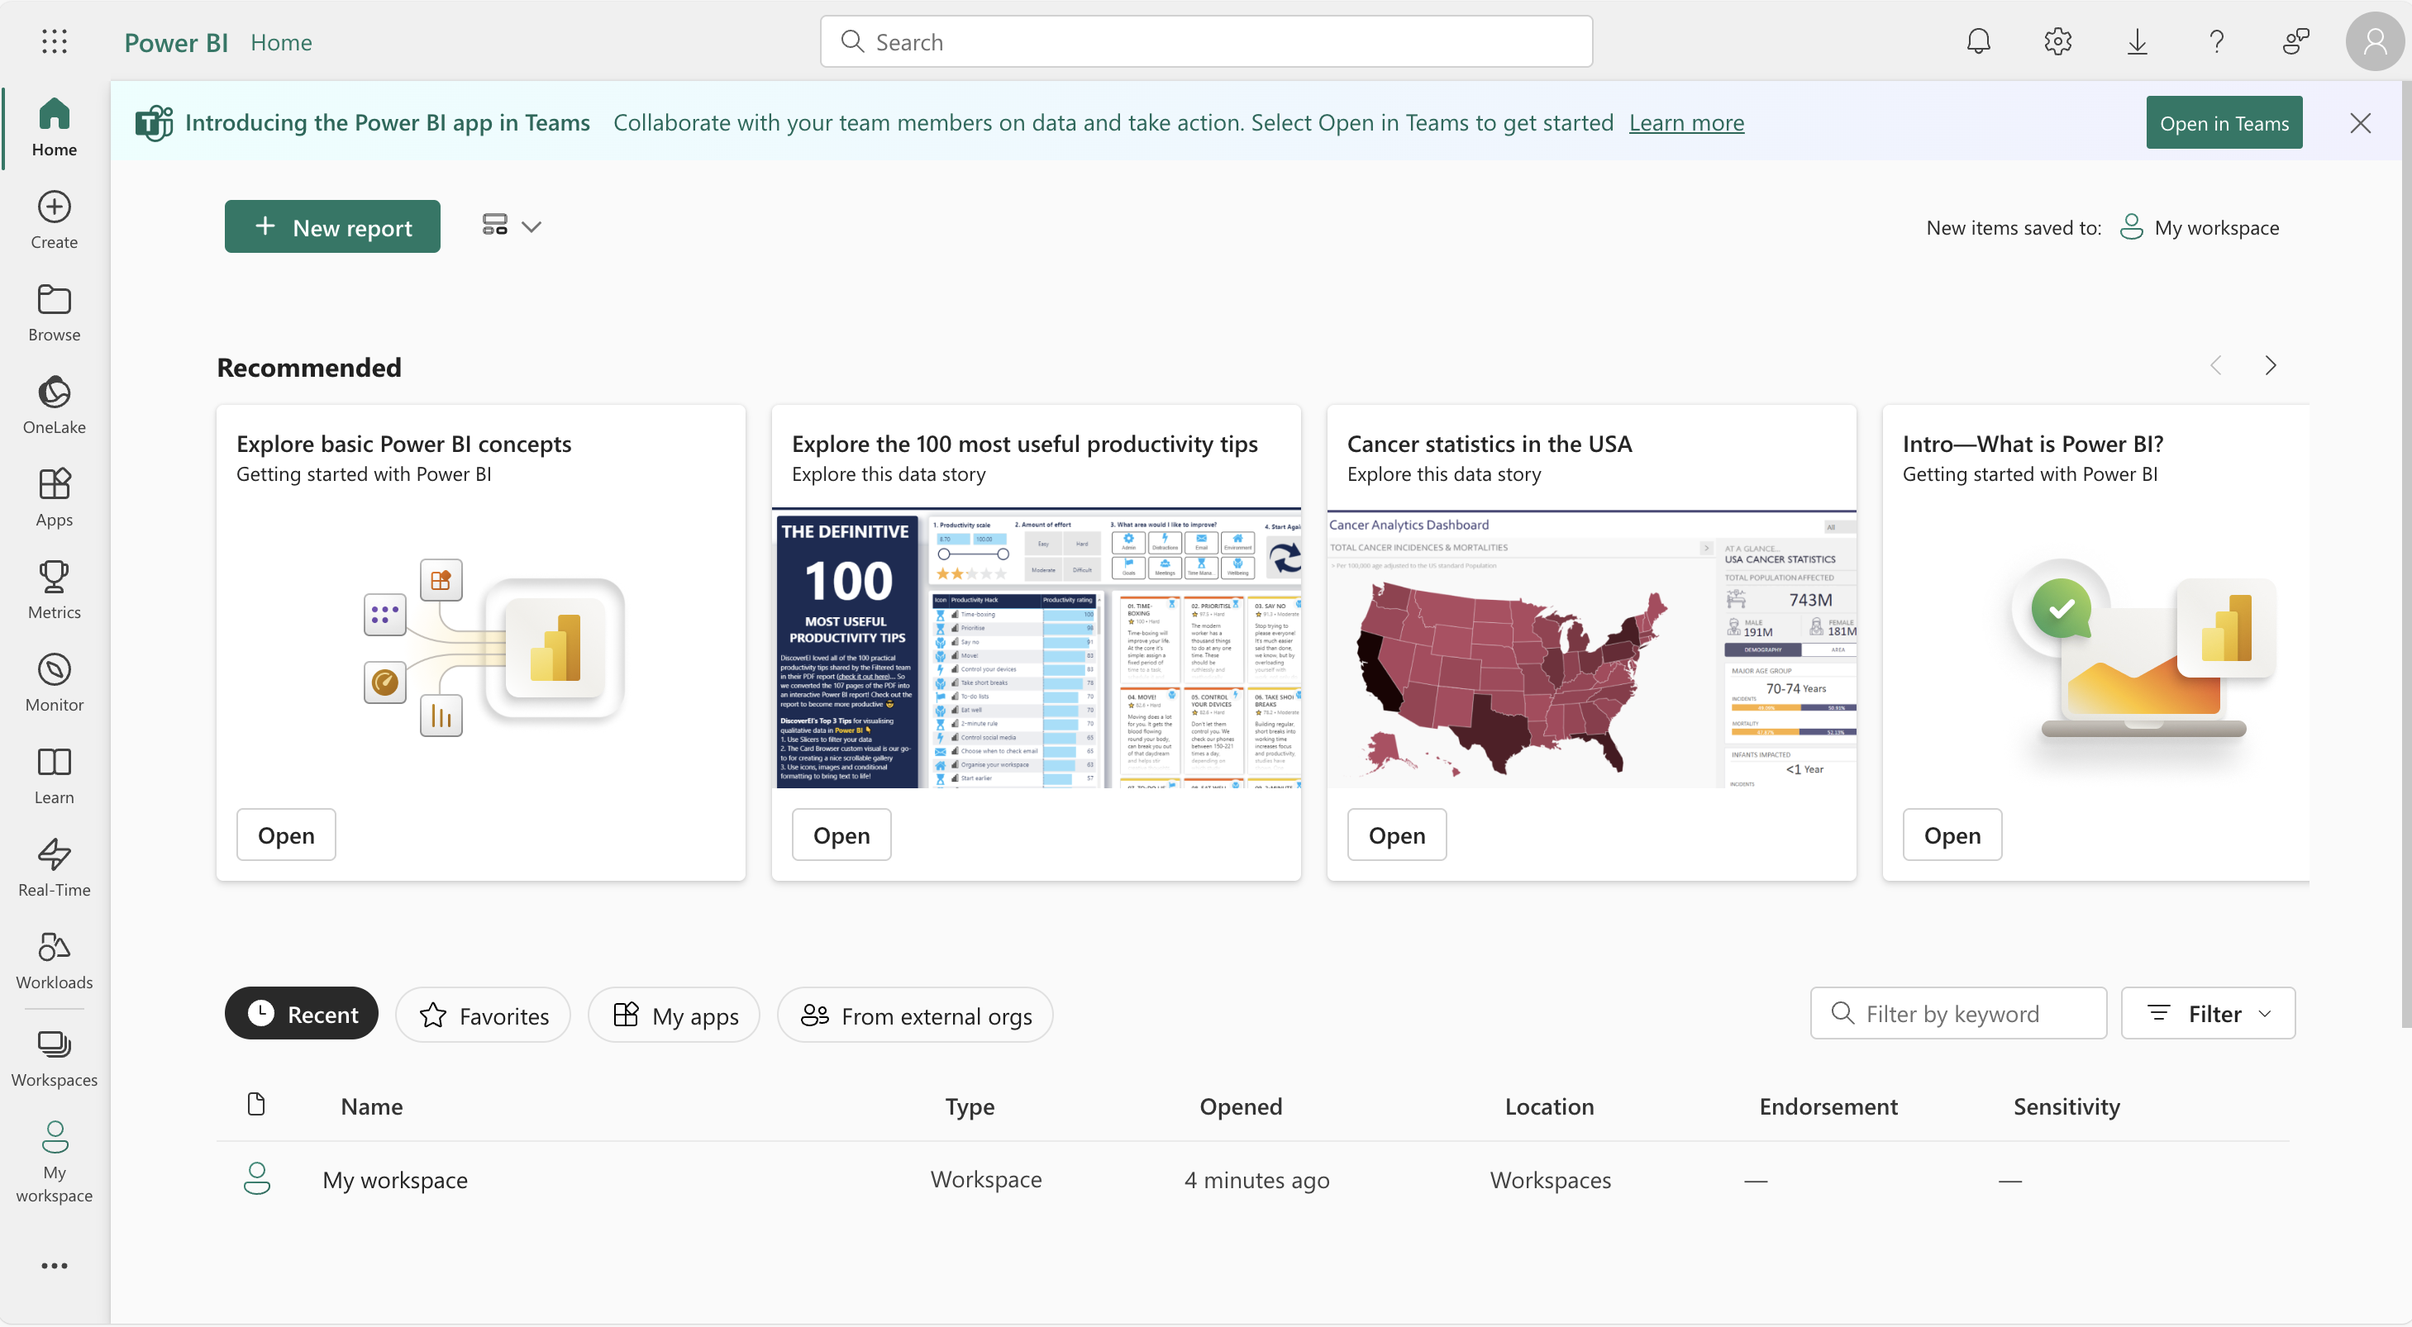The image size is (2412, 1327).
Task: Open the 100 productivity tips story
Action: coord(841,835)
